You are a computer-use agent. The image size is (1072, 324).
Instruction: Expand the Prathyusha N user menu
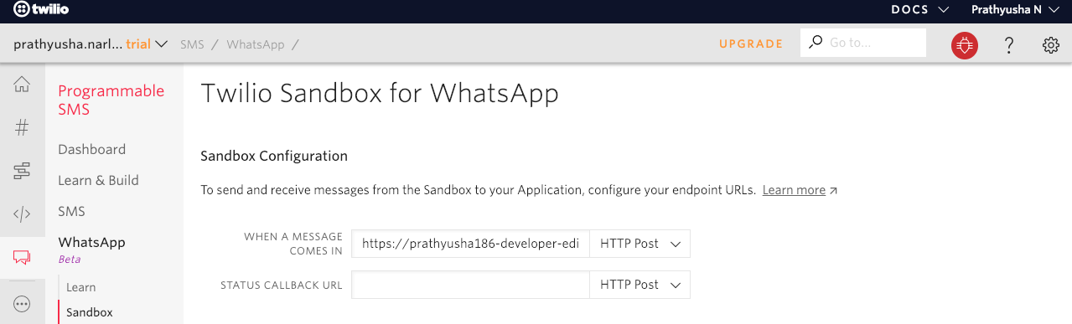point(1014,10)
